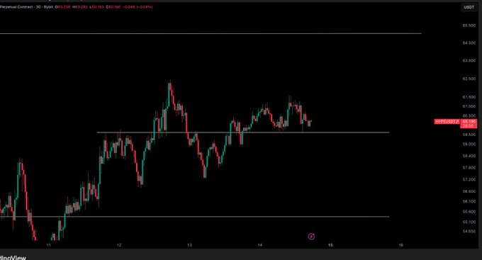Click date label 11 on time axis
Viewport: 482px width, 260px height.
pos(49,245)
